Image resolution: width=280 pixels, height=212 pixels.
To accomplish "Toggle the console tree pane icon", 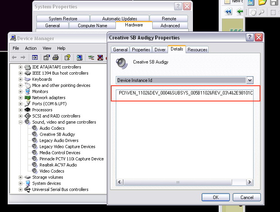I will [35, 57].
